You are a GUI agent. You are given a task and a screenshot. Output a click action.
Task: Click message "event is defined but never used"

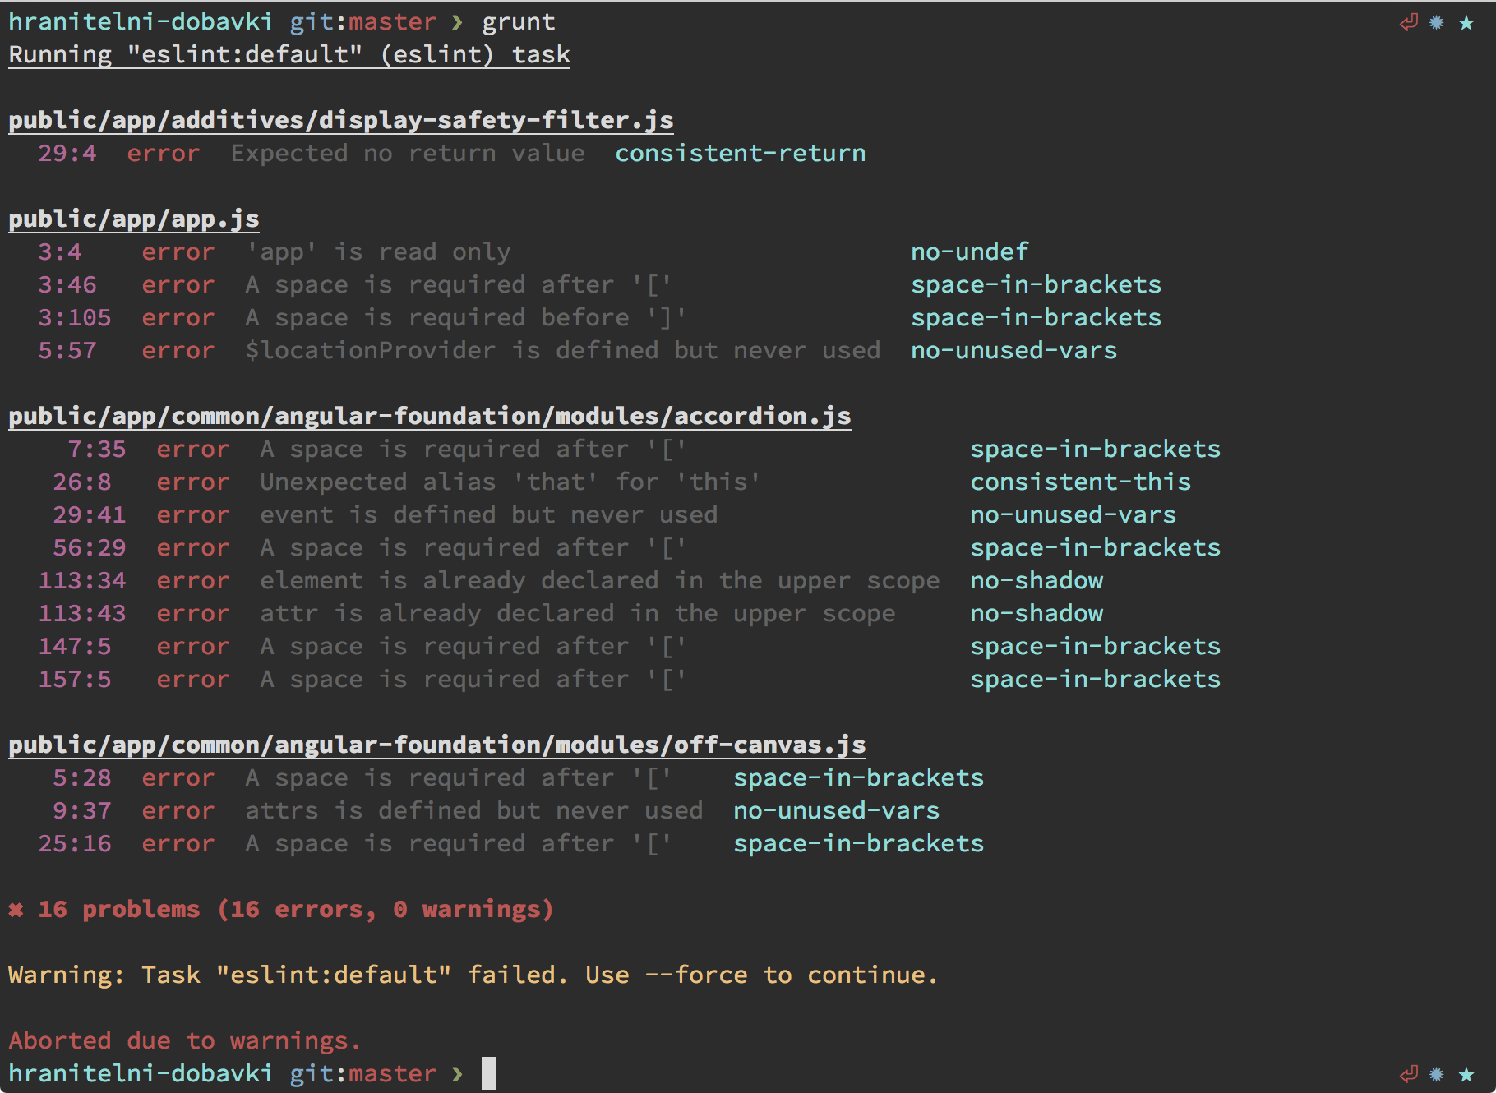tap(489, 515)
